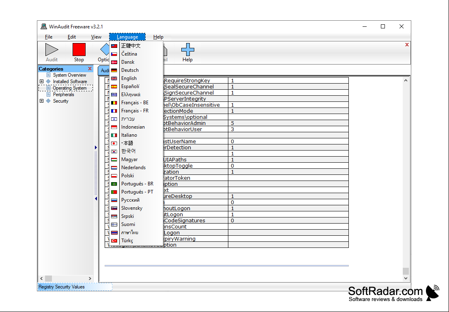
Task: Choose the Hebrew language entry
Action: click(x=136, y=119)
